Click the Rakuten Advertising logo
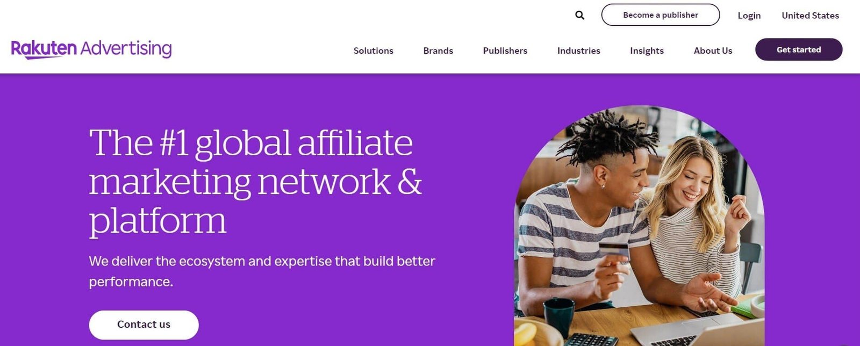 coord(91,49)
